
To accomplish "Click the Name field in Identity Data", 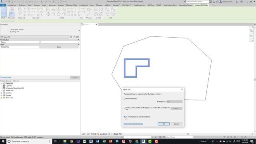I will click(59, 42).
